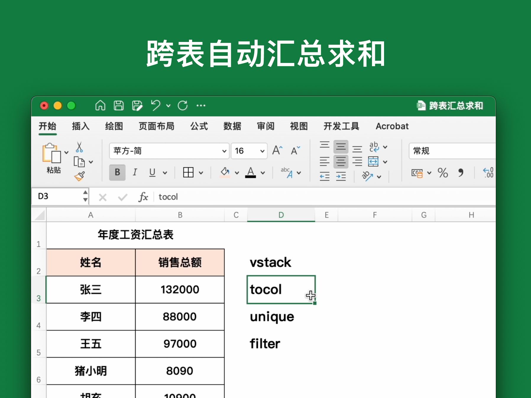Toggle underline formatting
Screen dimensions: 531x398
152,173
